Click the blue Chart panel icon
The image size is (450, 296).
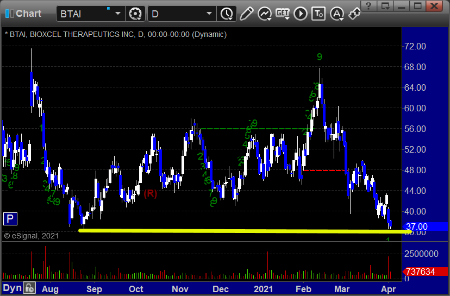tap(9, 14)
